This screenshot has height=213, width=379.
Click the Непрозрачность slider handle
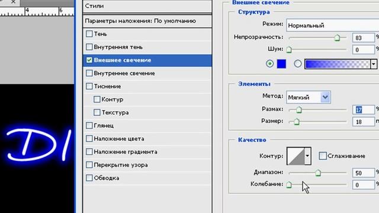click(337, 38)
